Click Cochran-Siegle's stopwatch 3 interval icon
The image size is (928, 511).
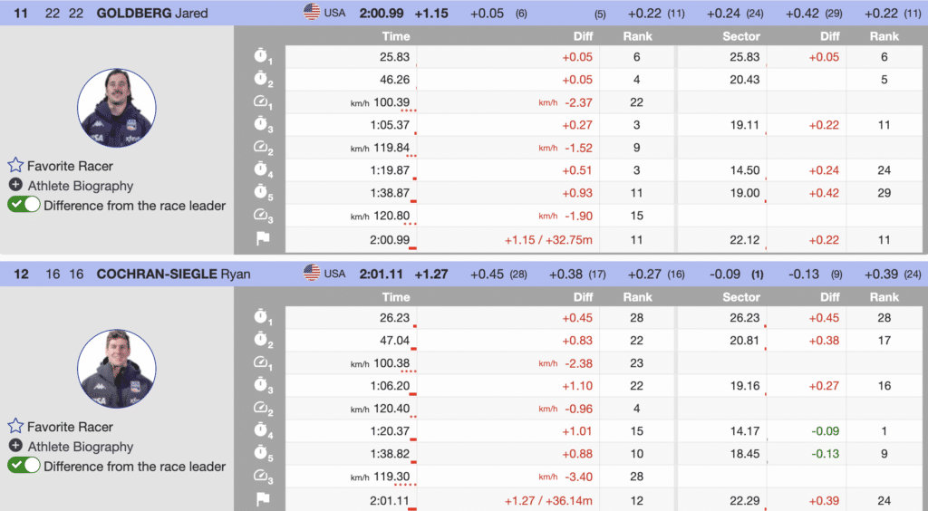(262, 384)
